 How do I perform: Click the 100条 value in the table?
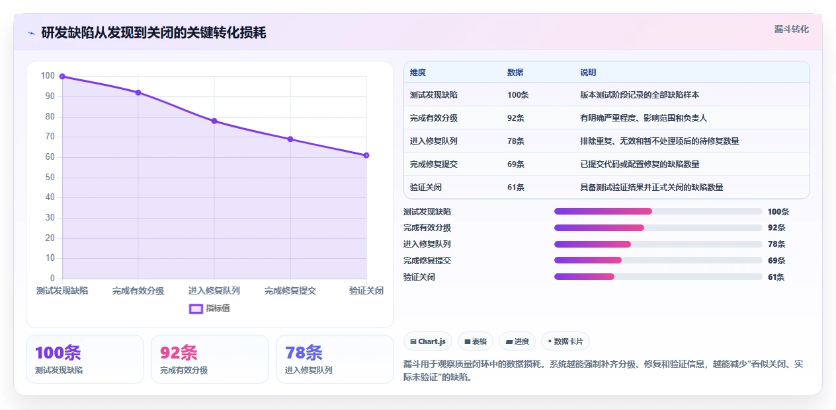(x=518, y=95)
